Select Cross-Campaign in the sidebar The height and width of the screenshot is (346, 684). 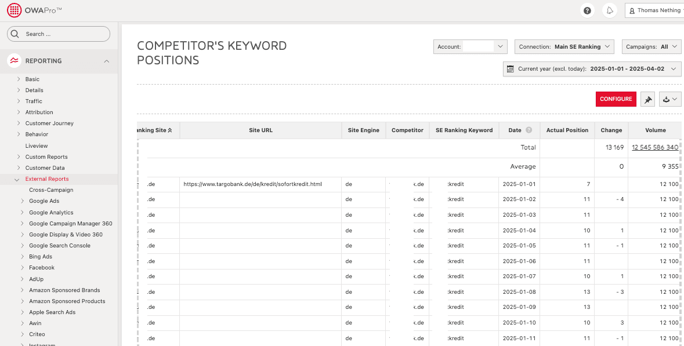pos(51,190)
